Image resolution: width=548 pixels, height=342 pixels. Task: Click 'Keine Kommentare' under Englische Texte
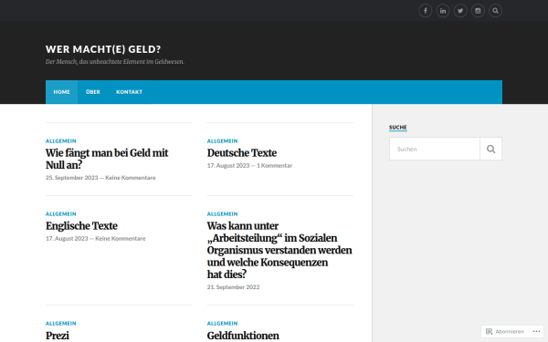(x=121, y=239)
